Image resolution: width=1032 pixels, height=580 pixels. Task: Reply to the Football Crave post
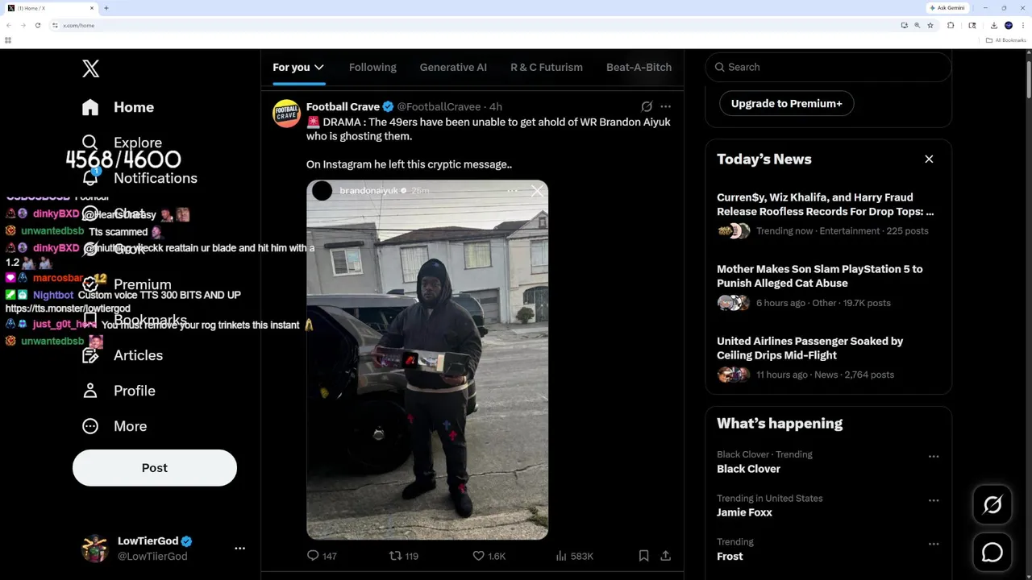pyautogui.click(x=314, y=556)
